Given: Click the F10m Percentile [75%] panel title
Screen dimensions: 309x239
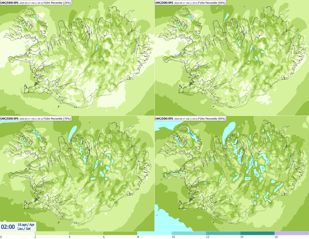Looking at the screenshot, I should (x=36, y=118).
